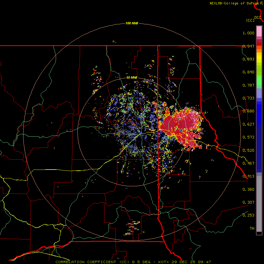Select the 0.307 scale value

tap(248, 202)
